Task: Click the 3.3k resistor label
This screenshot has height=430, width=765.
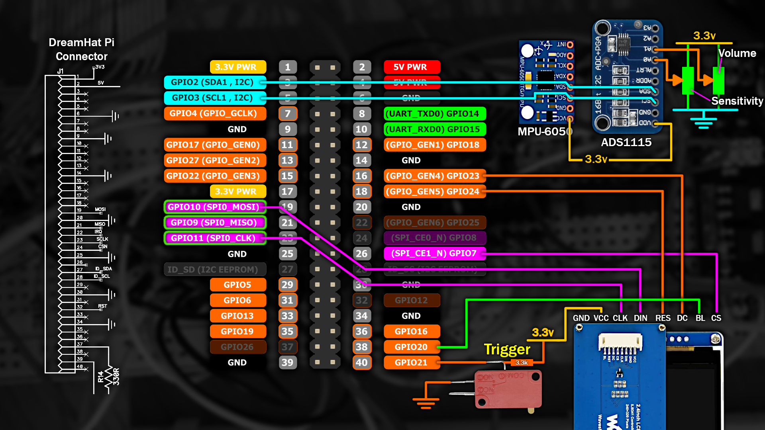Action: 522,362
